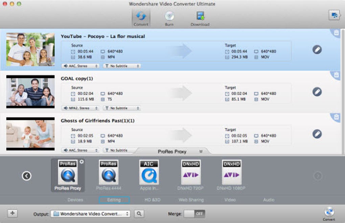Toggle the Merge switch
Image resolution: width=345 pixels, height=223 pixels.
194,214
